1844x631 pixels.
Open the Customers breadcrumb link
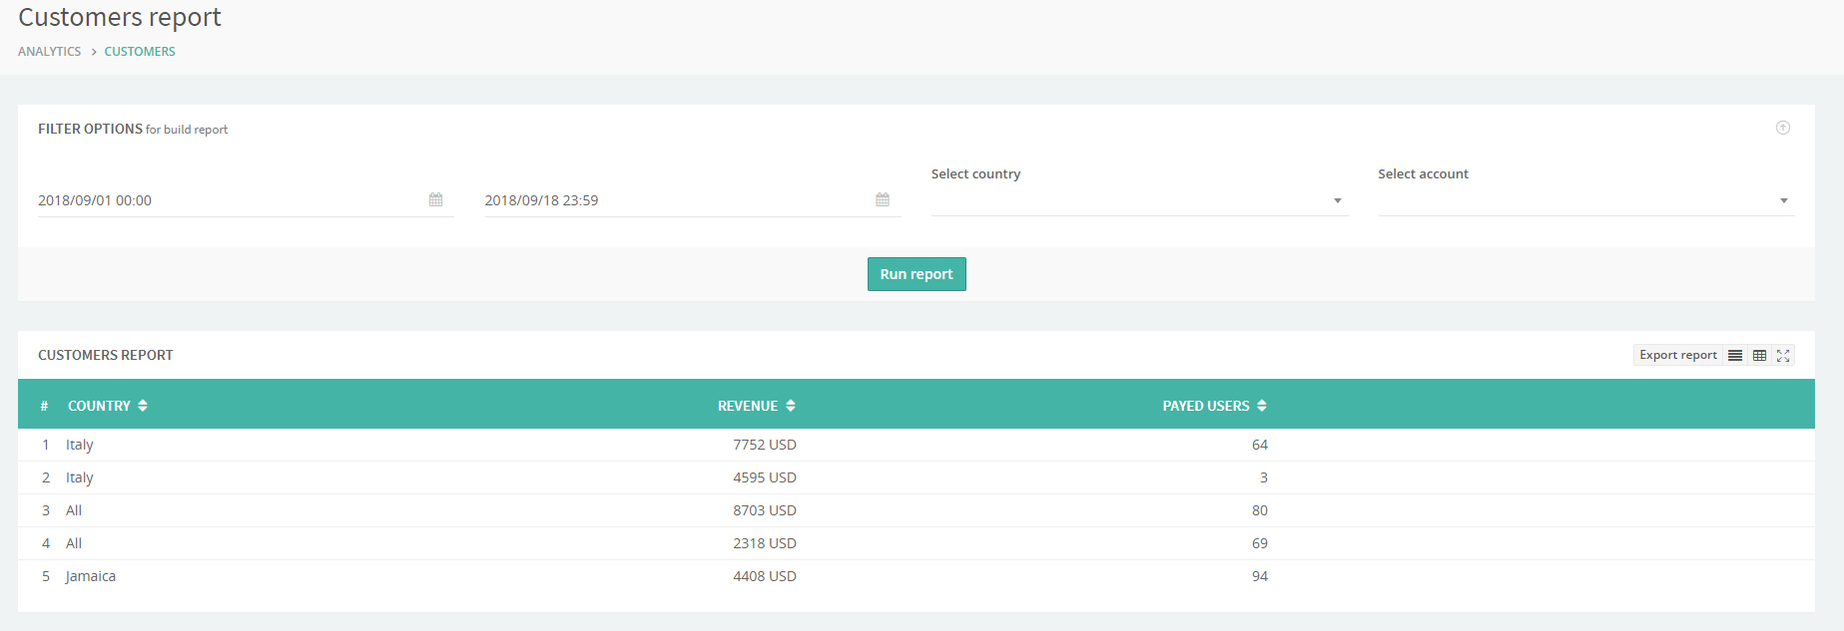(x=140, y=51)
